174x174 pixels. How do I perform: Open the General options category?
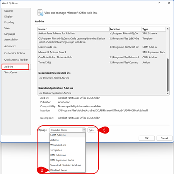(9, 11)
